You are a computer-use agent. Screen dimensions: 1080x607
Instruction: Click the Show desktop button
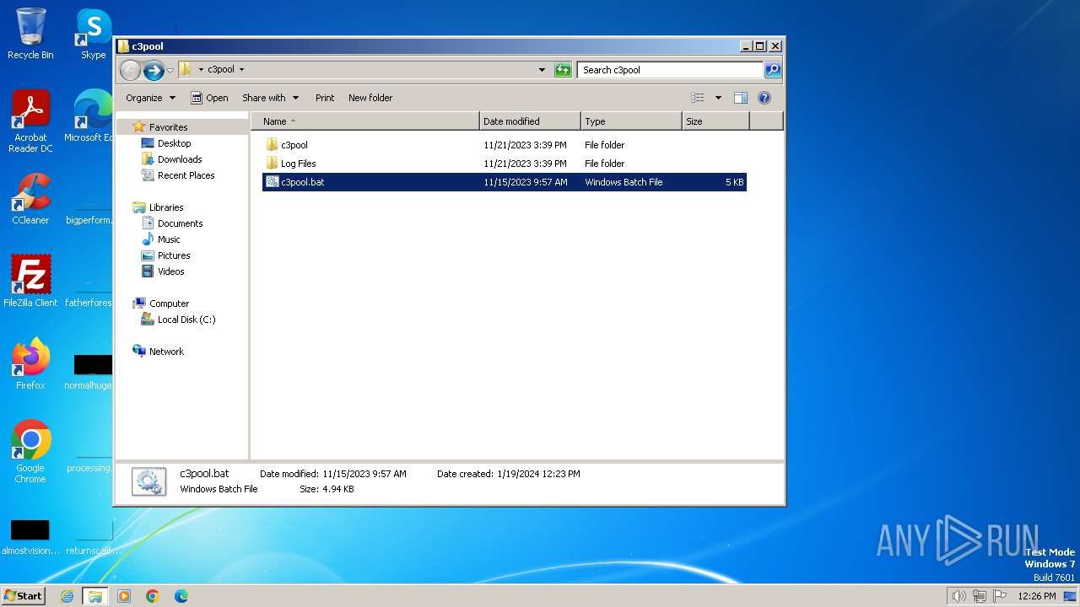pos(1070,596)
